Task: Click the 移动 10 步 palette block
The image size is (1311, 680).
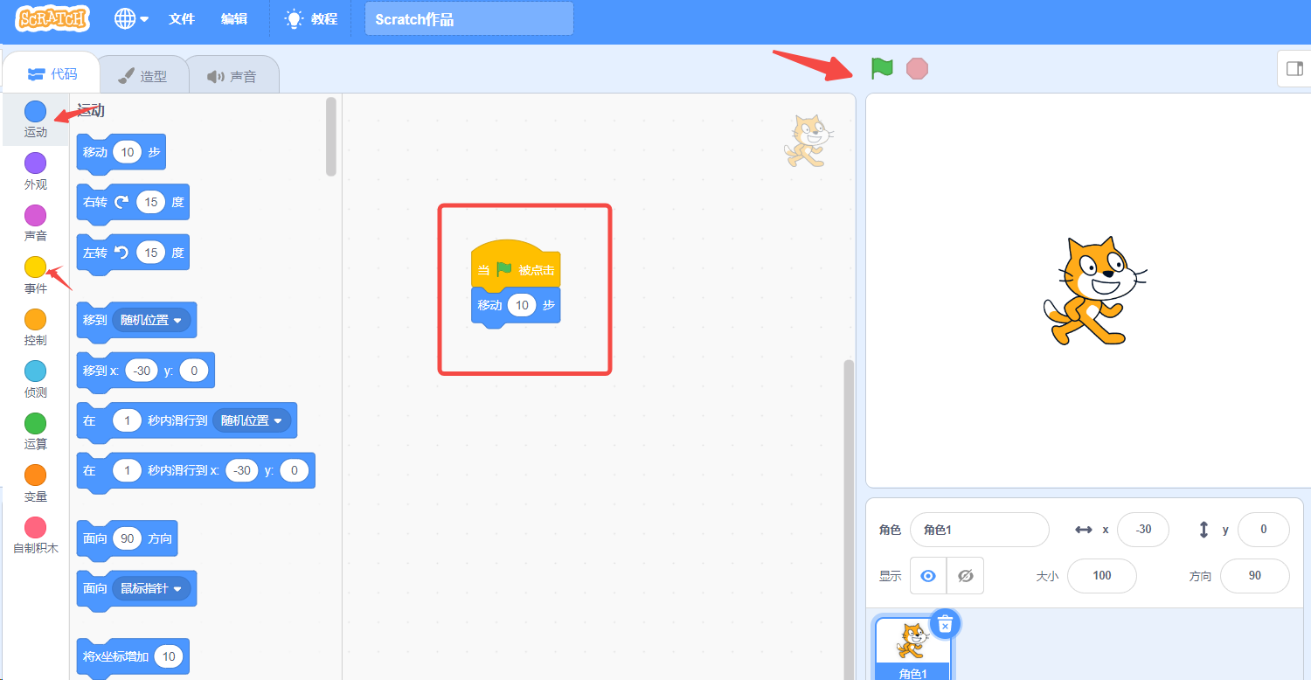Action: 120,153
